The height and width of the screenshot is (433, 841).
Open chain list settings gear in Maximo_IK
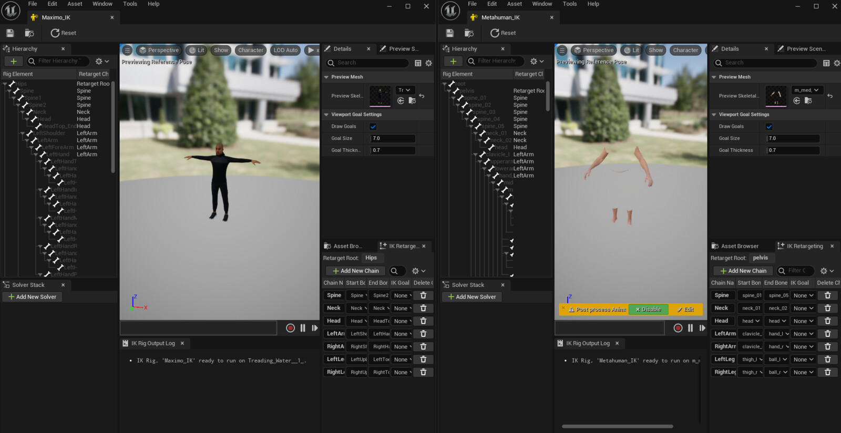[418, 271]
